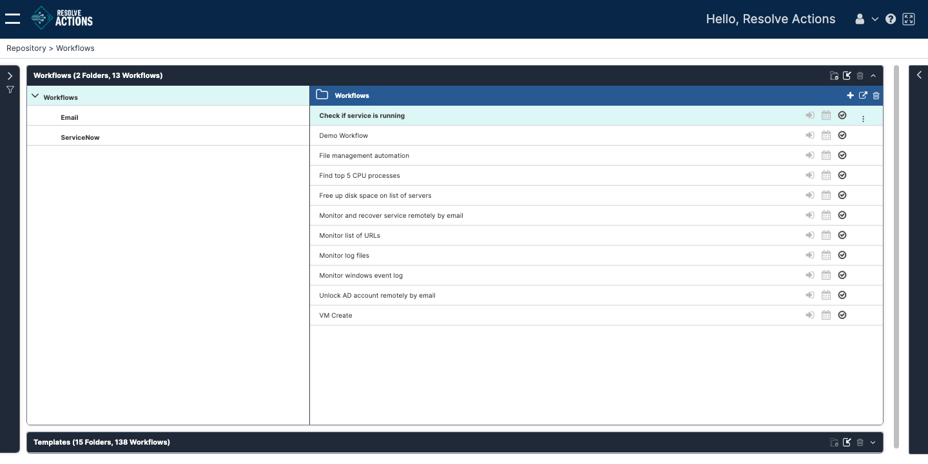
Task: Select the Email folder in tree
Action: [x=70, y=118]
